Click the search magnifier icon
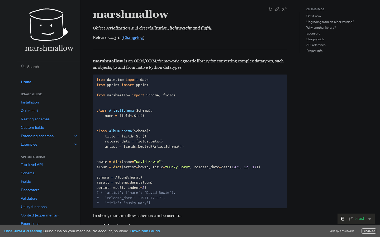Screen dimensions: 380x237 click(23, 67)
